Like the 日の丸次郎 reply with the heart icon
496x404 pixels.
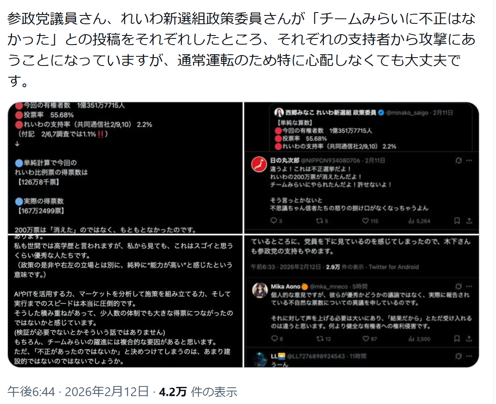tap(365, 221)
